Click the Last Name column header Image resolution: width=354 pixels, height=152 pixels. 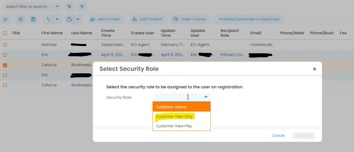click(82, 33)
